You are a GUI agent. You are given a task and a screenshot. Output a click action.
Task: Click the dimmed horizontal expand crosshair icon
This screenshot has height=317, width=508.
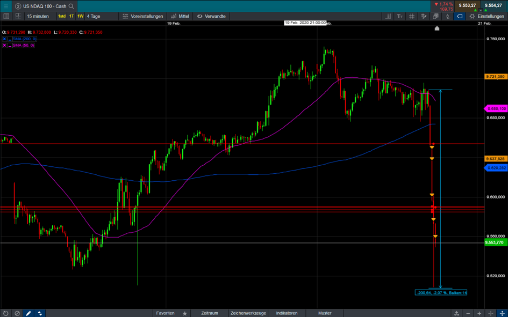click(490, 313)
